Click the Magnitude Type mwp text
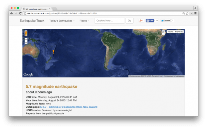 pos(38,104)
